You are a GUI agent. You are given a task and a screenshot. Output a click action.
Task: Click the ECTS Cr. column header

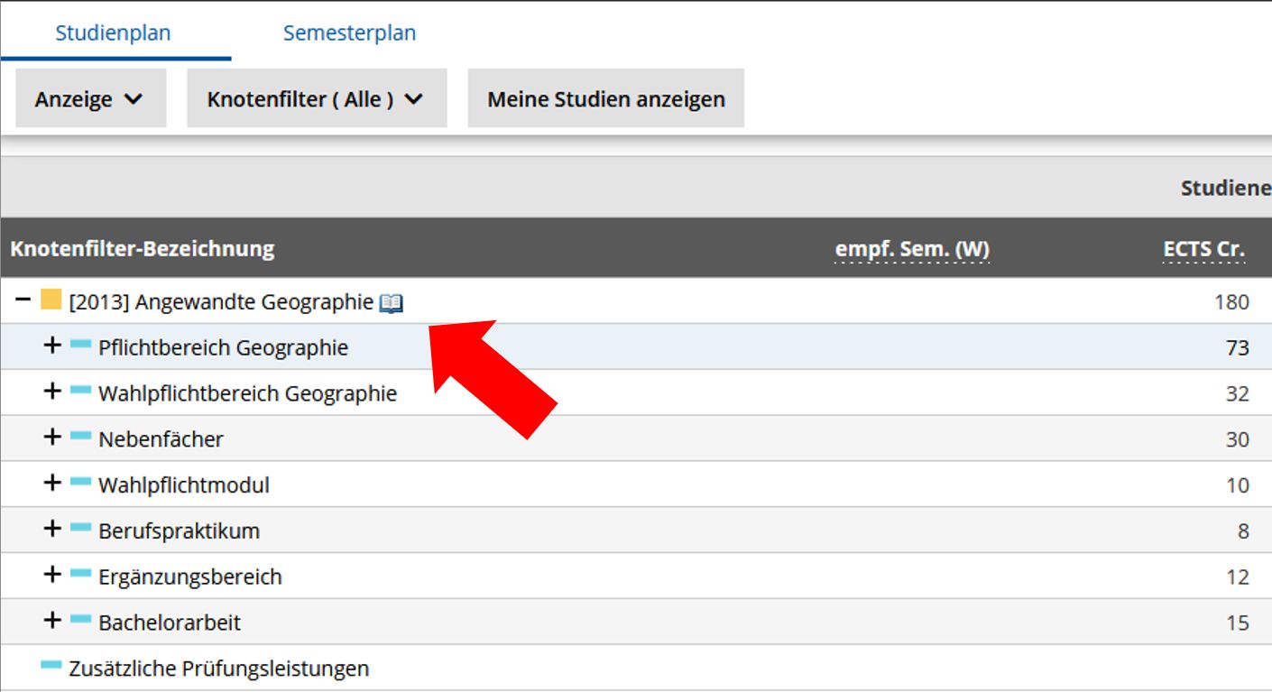click(1204, 249)
